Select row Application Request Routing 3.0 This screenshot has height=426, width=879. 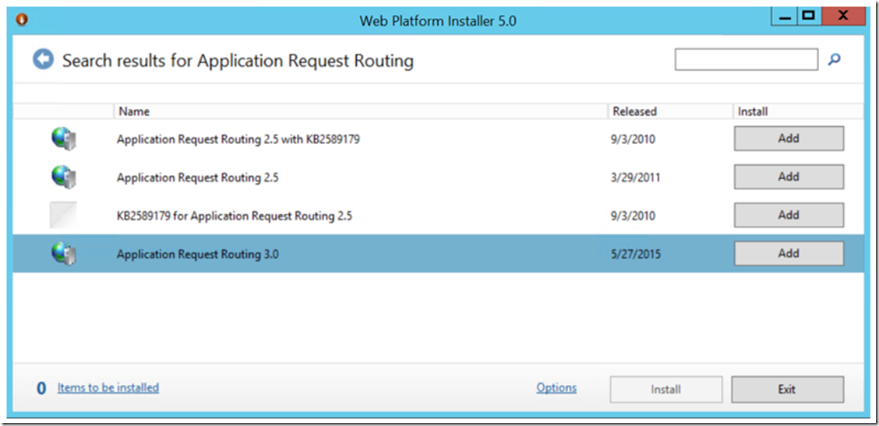[x=439, y=254]
